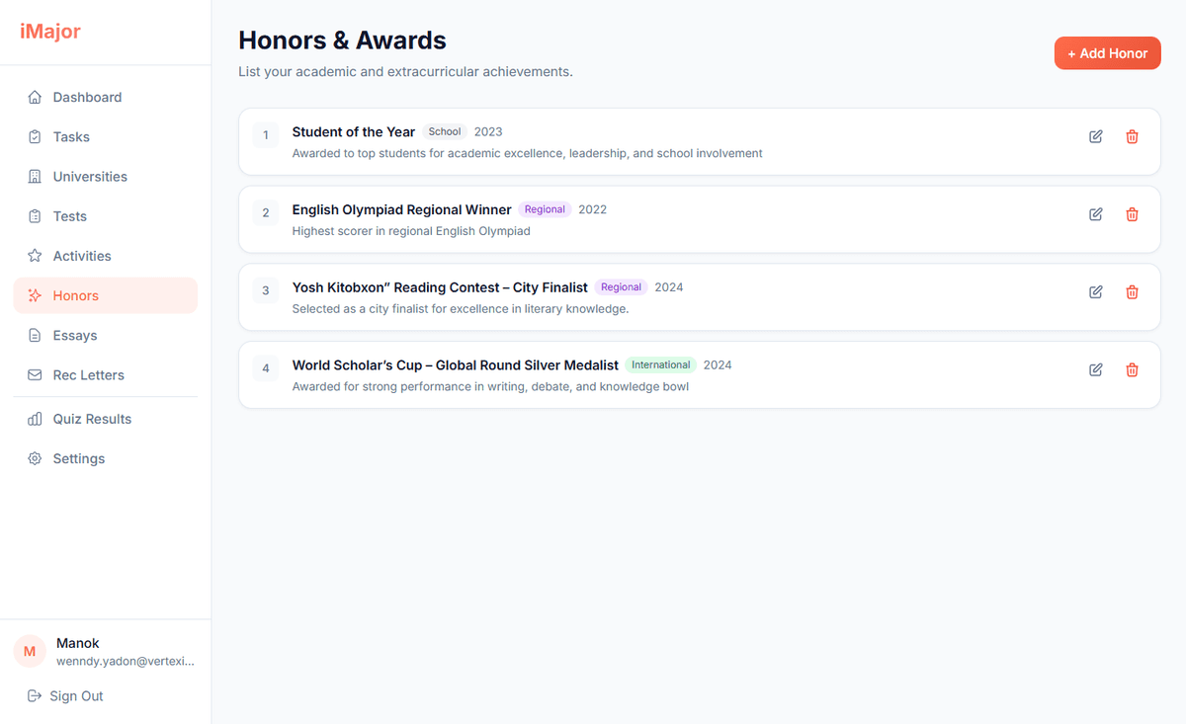1186x724 pixels.
Task: Click Manok's profile avatar
Action: point(30,651)
